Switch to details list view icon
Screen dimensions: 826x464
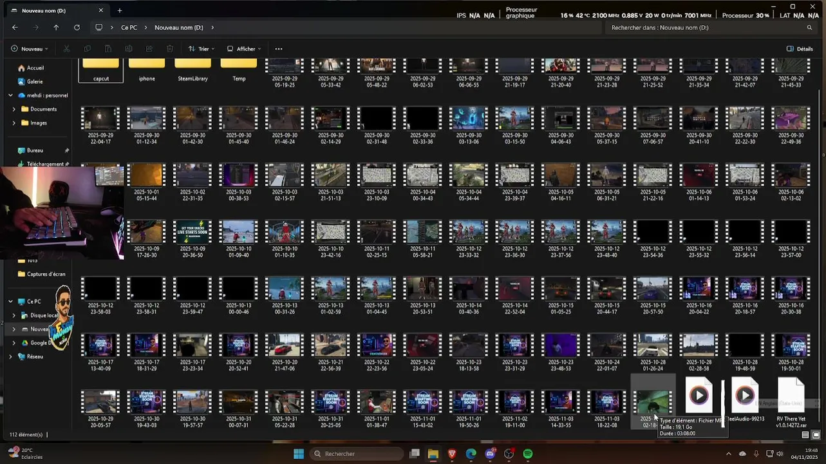pyautogui.click(x=805, y=435)
